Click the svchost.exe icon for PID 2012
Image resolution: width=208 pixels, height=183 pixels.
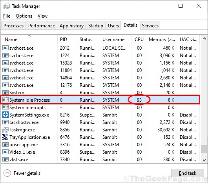[5, 48]
